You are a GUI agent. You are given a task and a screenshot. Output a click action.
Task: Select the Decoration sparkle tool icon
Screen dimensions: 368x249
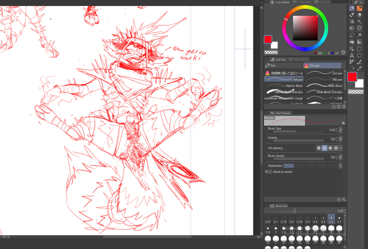(359, 21)
